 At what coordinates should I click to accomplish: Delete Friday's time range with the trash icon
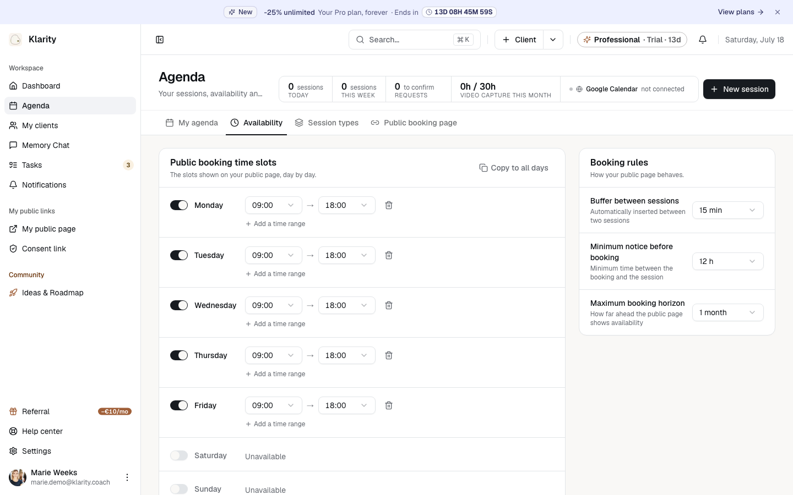(389, 405)
